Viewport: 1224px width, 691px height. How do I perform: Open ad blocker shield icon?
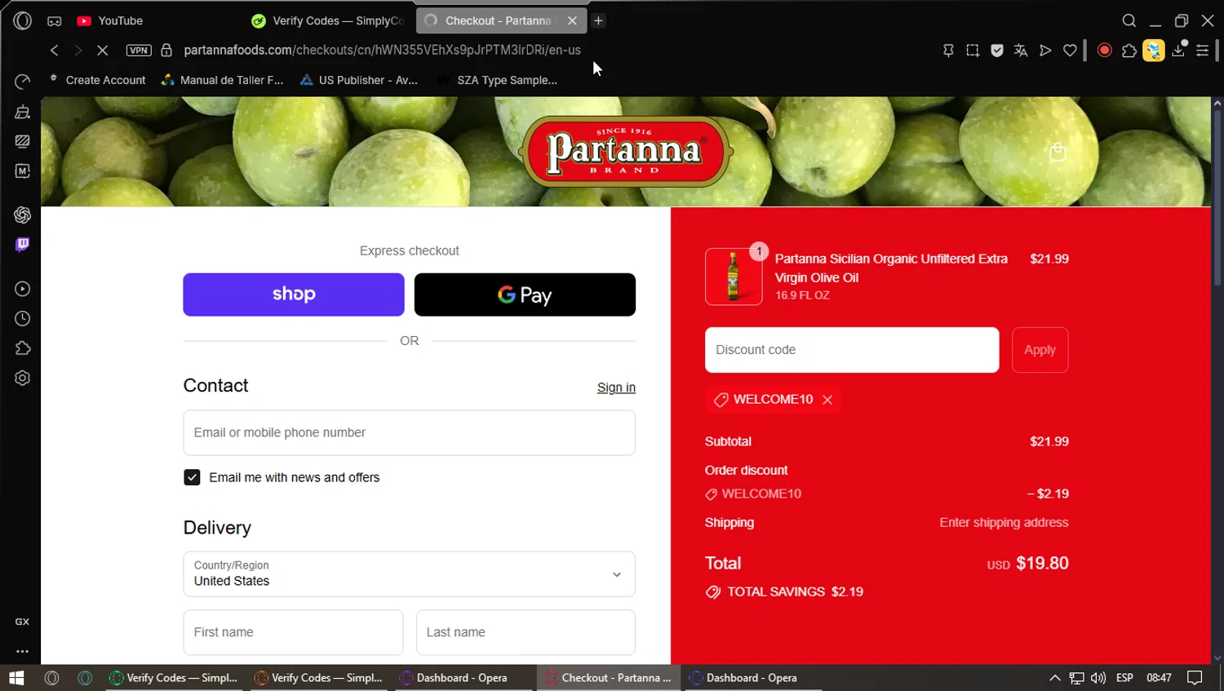click(x=997, y=51)
